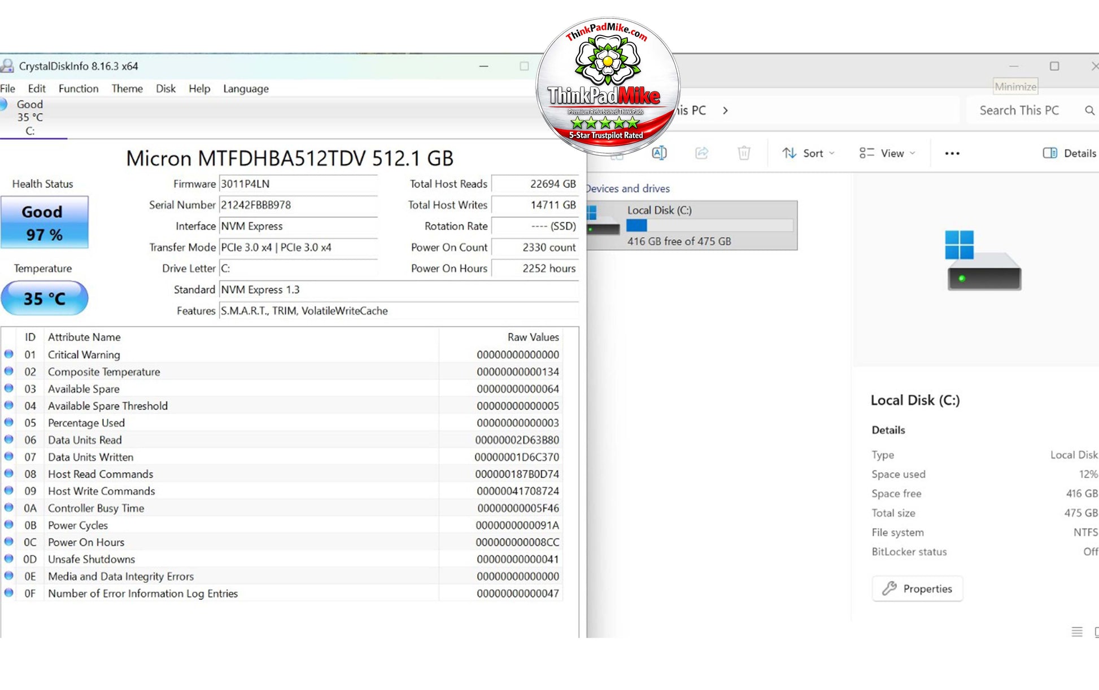Open the Language menu
Image resolution: width=1099 pixels, height=690 pixels.
pos(246,89)
